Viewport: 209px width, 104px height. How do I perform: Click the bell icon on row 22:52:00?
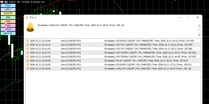tap(28, 61)
